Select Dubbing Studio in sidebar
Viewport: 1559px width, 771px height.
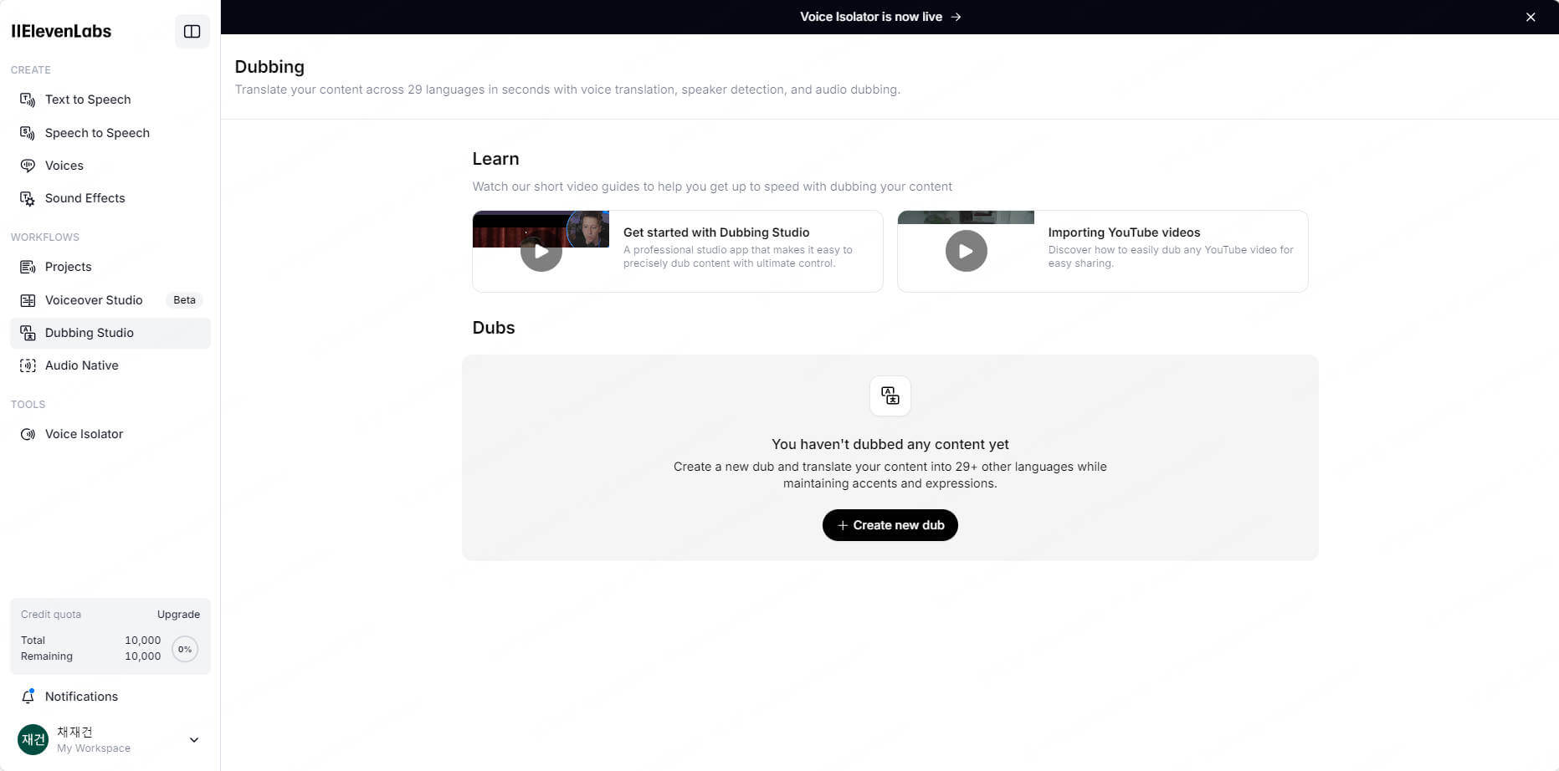[x=110, y=333]
